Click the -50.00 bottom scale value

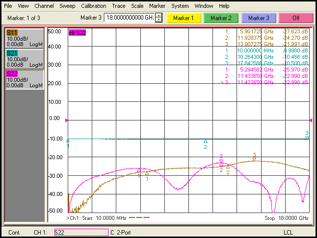[x=55, y=211]
